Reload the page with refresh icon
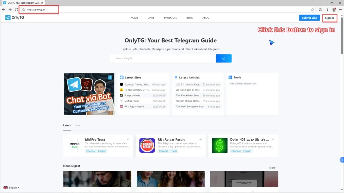Screen dimensions: 344x193 click(x=16, y=10)
